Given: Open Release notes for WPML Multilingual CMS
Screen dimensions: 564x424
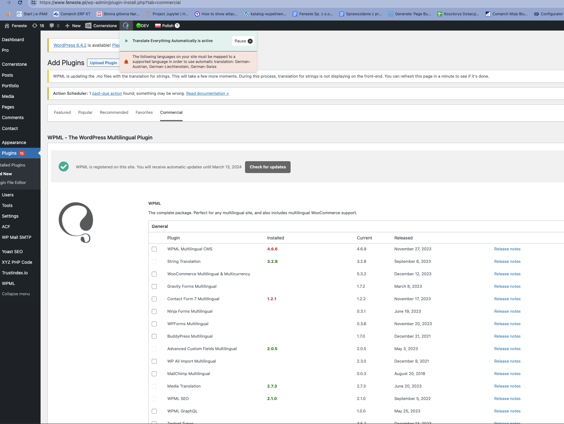Looking at the screenshot, I should (x=507, y=249).
